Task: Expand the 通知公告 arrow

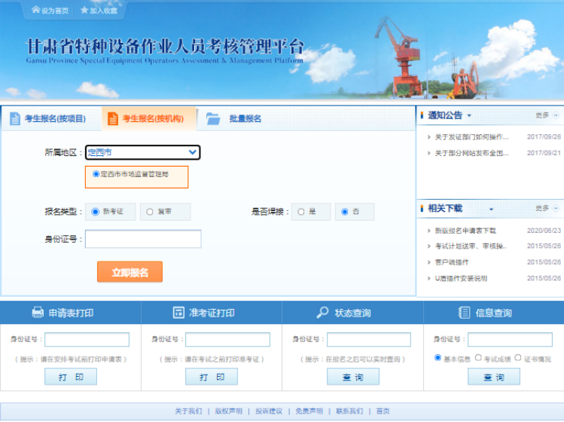Action: [x=469, y=116]
